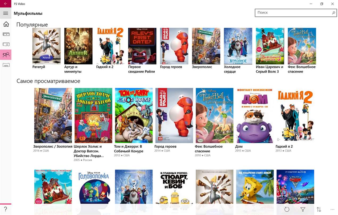
Task: Click inside the Поиск search field
Action: pyautogui.click(x=293, y=13)
